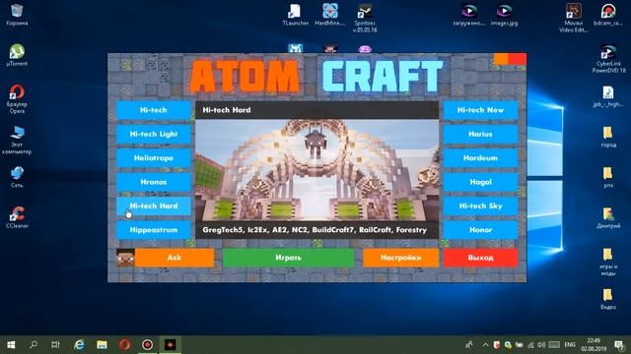Select the TLauncher desktop shortcut
This screenshot has width=631, height=354.
tap(296, 15)
